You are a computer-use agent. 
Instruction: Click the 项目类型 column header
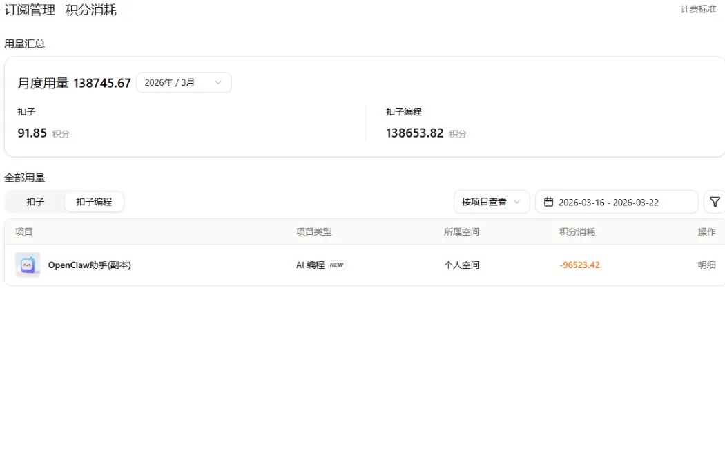pos(314,232)
